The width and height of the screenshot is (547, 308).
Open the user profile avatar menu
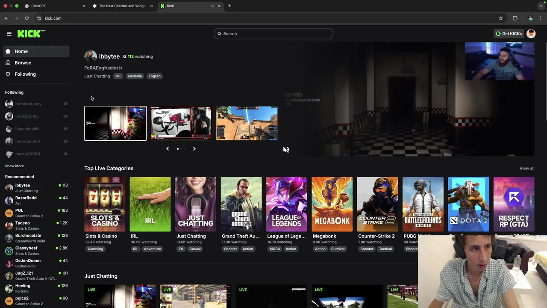click(x=531, y=34)
